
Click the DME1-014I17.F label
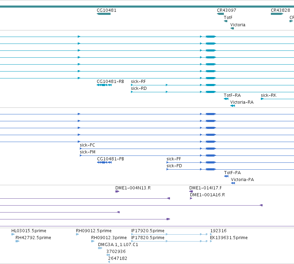[x=206, y=188]
